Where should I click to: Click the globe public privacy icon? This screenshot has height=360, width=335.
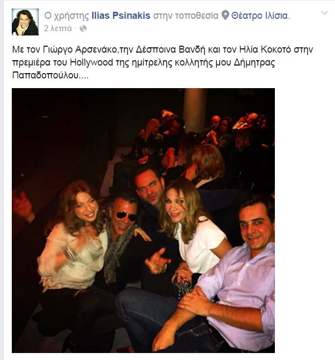[83, 28]
